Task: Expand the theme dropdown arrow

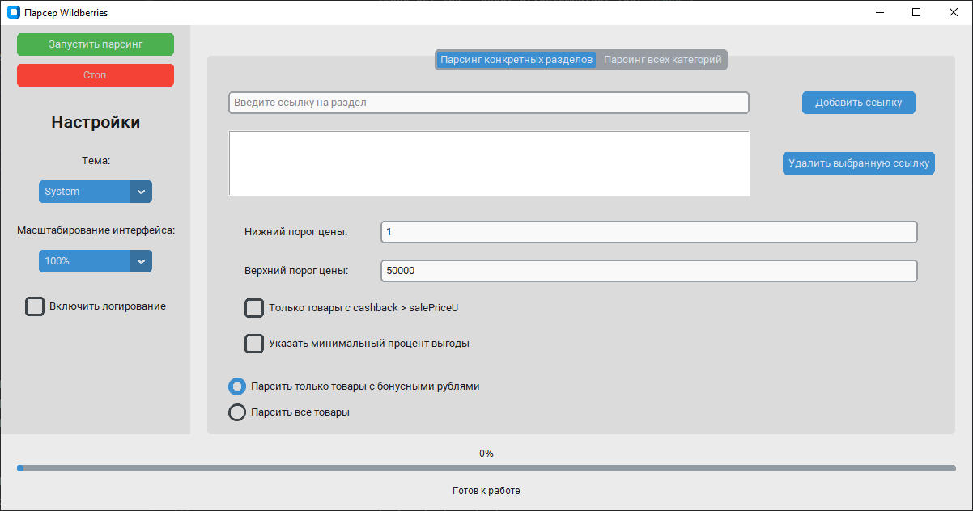Action: tap(141, 192)
